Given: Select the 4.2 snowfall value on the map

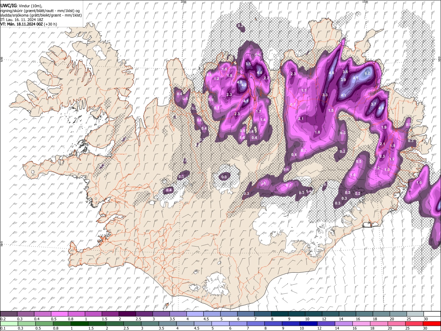Looking at the screenshot, I should click(x=244, y=85).
